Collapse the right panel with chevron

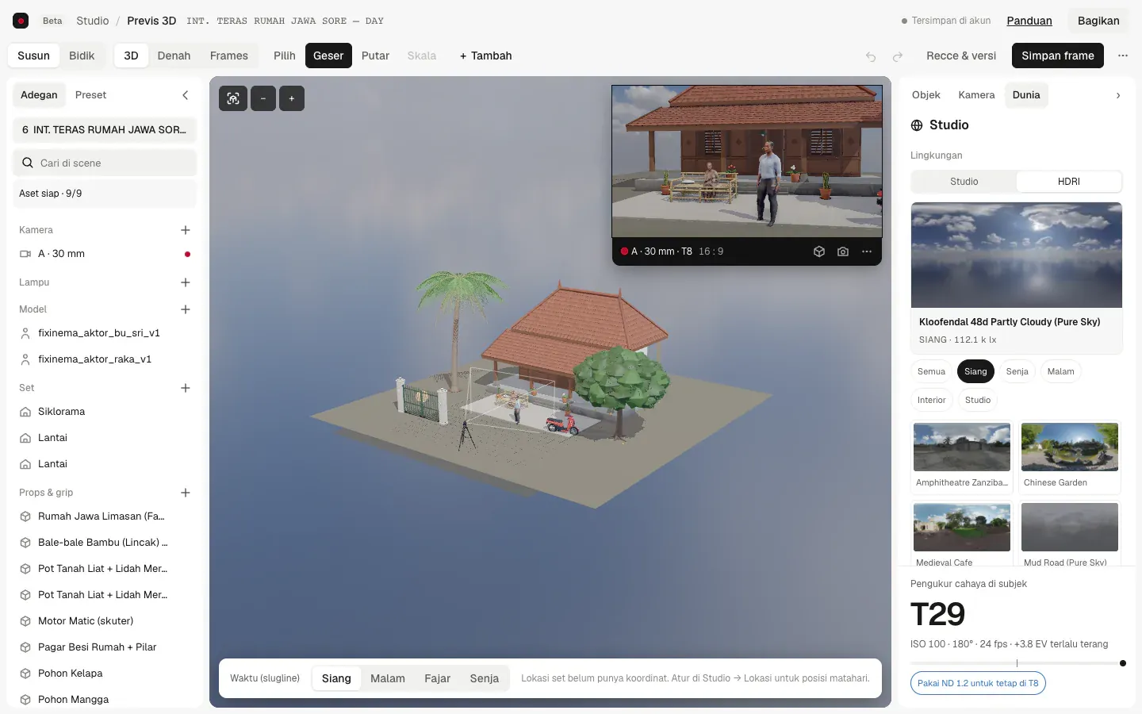(1118, 95)
